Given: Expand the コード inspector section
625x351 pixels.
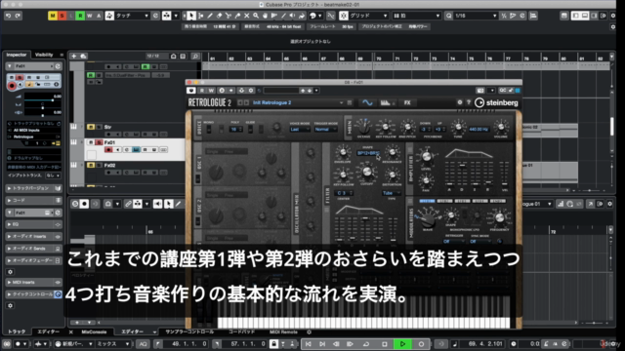Looking at the screenshot, I should click(x=33, y=200).
